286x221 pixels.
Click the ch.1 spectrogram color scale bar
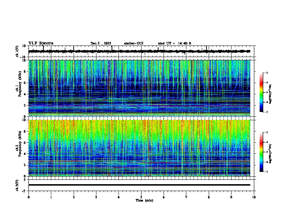coord(261,92)
